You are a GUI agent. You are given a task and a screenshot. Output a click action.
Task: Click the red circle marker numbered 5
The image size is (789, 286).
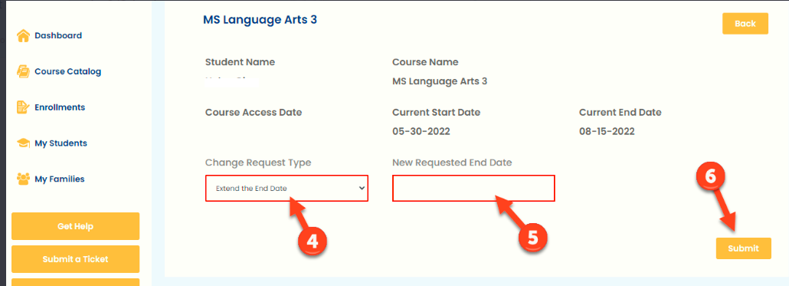[x=533, y=238]
